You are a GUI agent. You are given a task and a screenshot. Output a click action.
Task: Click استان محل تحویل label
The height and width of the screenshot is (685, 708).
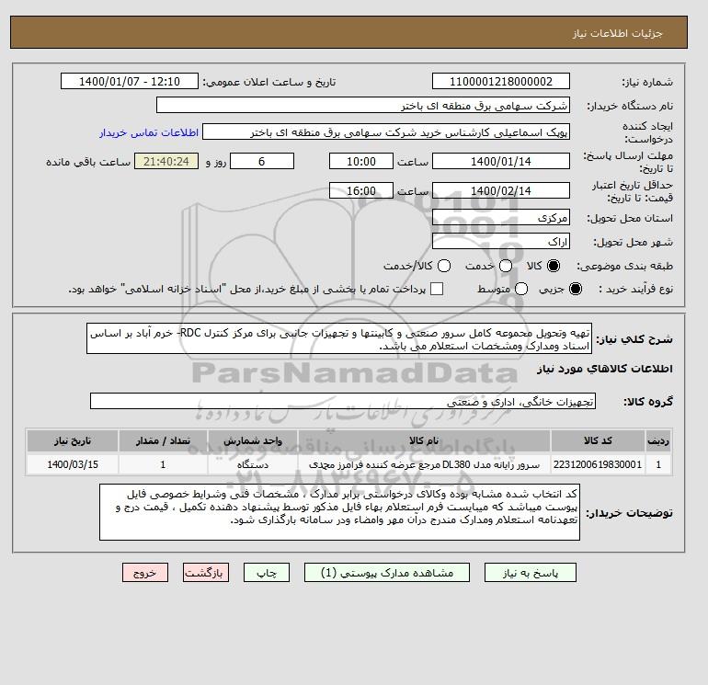click(630, 218)
